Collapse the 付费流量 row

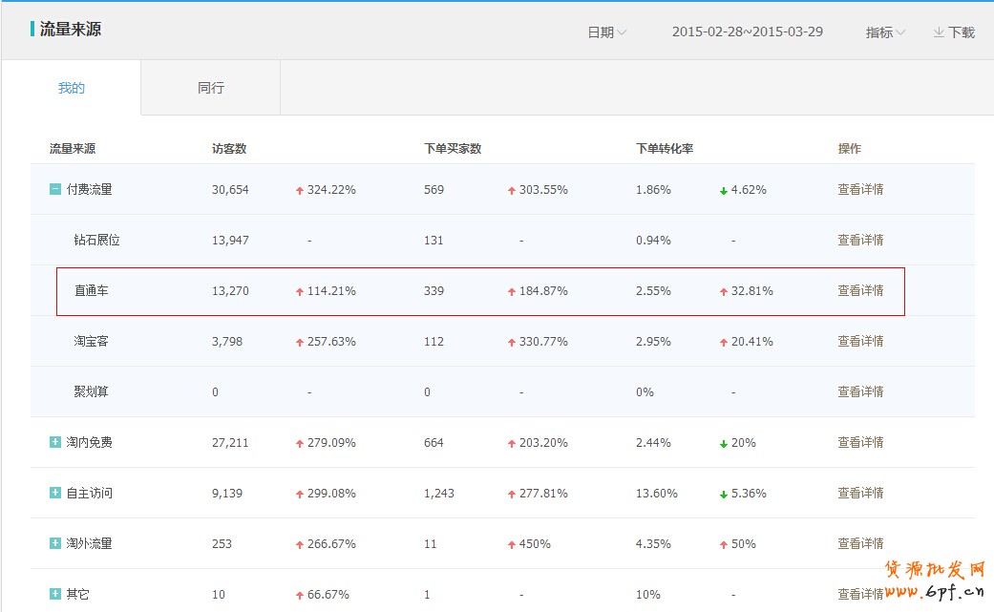pos(55,189)
